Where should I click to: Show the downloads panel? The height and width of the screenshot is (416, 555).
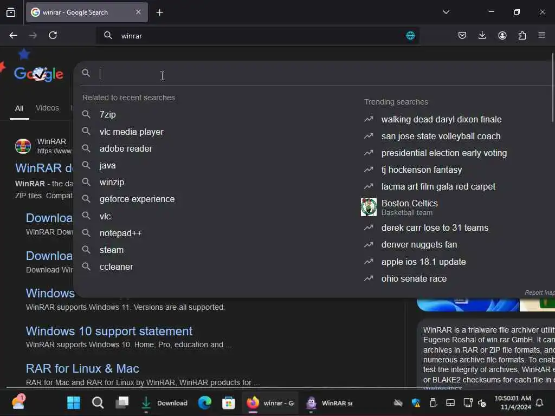(x=482, y=35)
